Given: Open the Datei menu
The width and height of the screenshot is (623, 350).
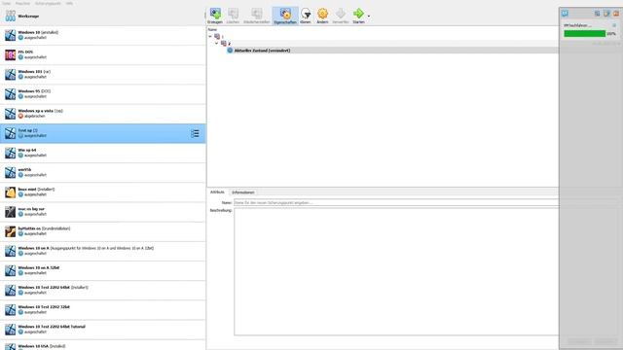Looking at the screenshot, I should point(7,3).
